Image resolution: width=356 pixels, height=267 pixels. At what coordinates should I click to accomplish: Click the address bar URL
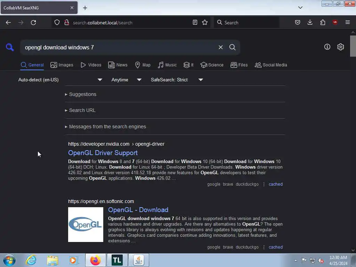click(x=103, y=23)
